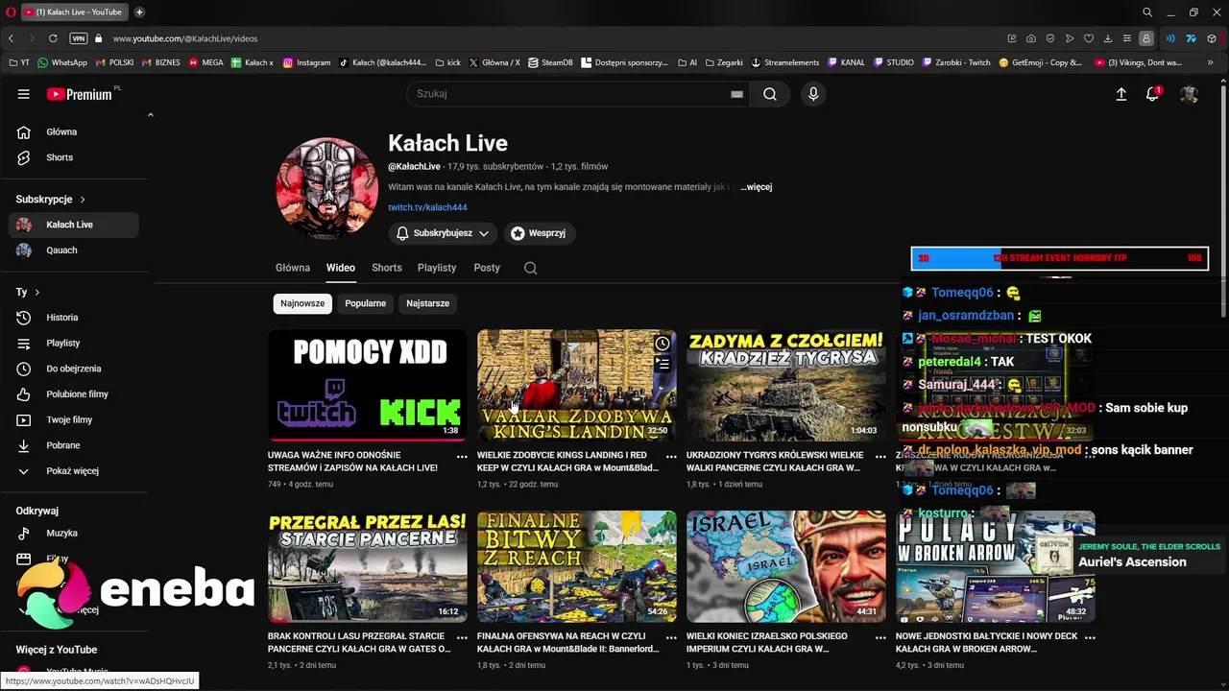Switch to the Posty channel tab
This screenshot has width=1229, height=691.
(487, 268)
